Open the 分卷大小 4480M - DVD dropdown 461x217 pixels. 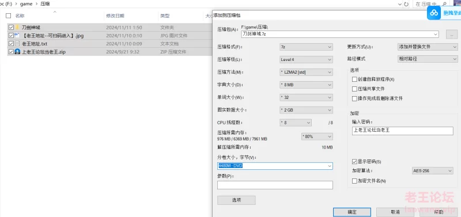330,166
